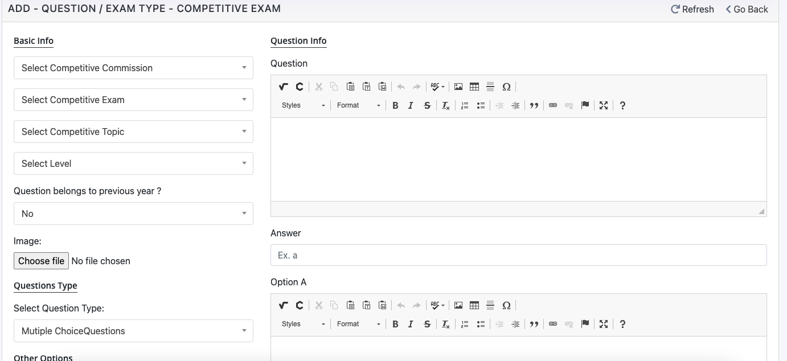This screenshot has height=361, width=787.
Task: Open the Select Competitive Commission dropdown
Action: click(x=133, y=68)
